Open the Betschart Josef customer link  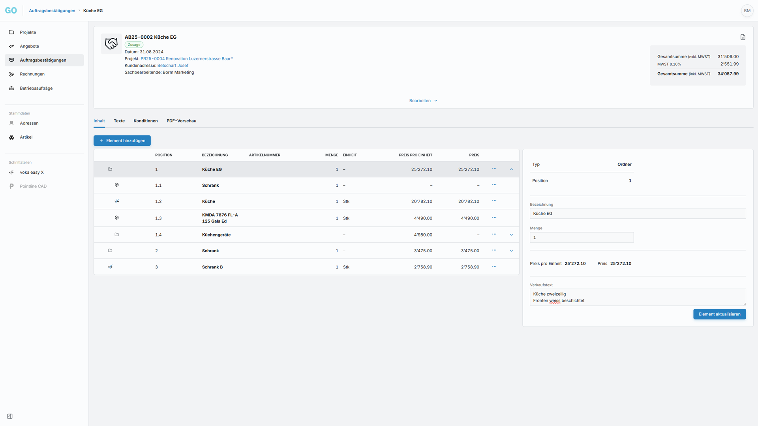(x=173, y=66)
